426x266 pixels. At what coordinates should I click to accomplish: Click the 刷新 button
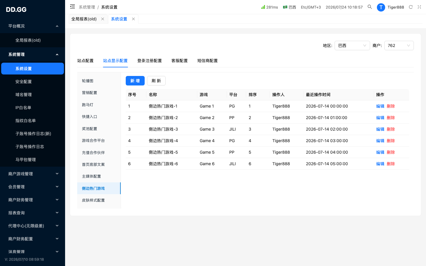pos(156,81)
